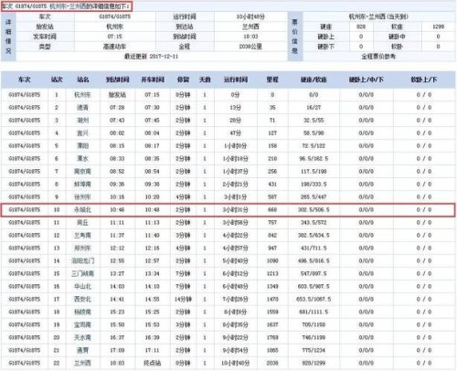
Task: Select the 硬座/软座 column header
Action: 314,79
